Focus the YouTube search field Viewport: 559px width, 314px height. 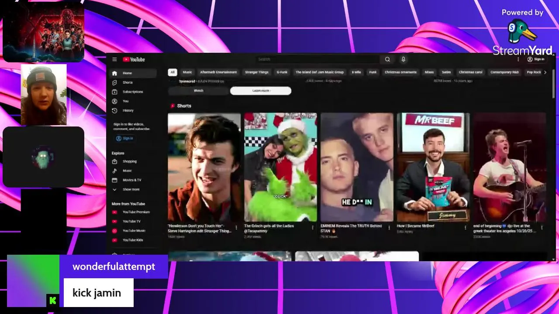pyautogui.click(x=317, y=59)
